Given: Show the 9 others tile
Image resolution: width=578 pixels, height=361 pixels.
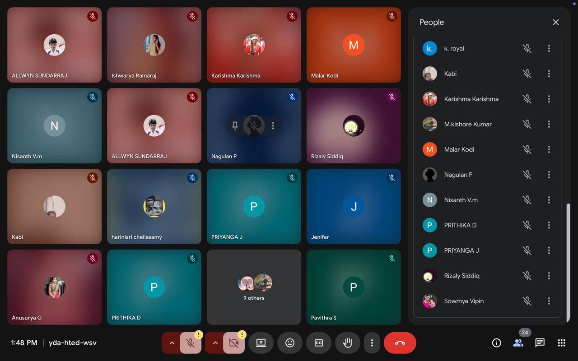Looking at the screenshot, I should coord(254,287).
